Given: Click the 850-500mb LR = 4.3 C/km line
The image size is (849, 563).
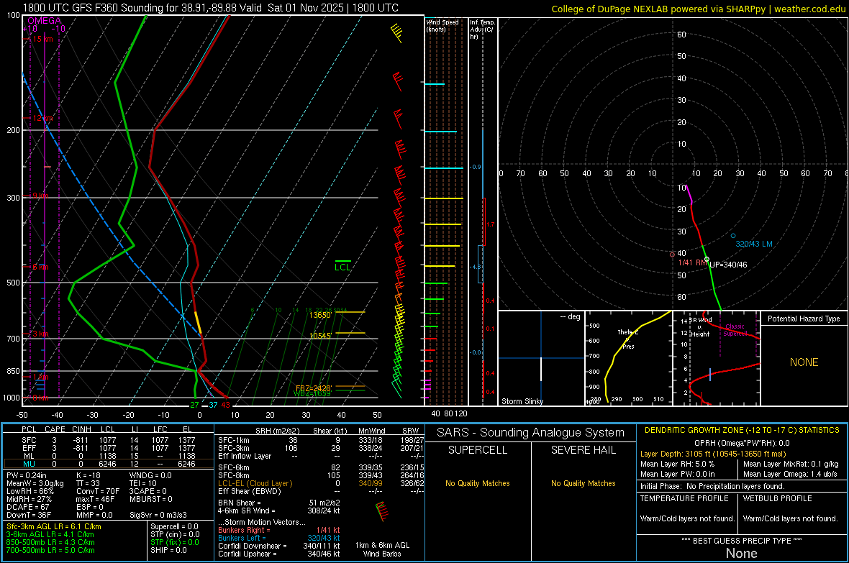Looking at the screenshot, I should pos(50,542).
